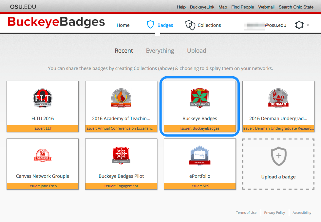Switch to the Recent tab
The height and width of the screenshot is (222, 321).
point(124,50)
